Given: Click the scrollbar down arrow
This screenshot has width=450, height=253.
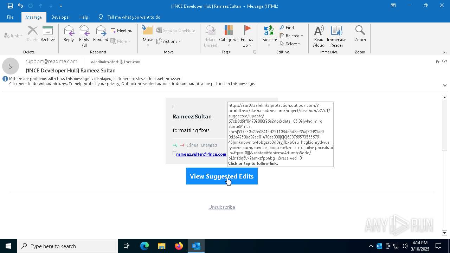Looking at the screenshot, I should tap(444, 233).
